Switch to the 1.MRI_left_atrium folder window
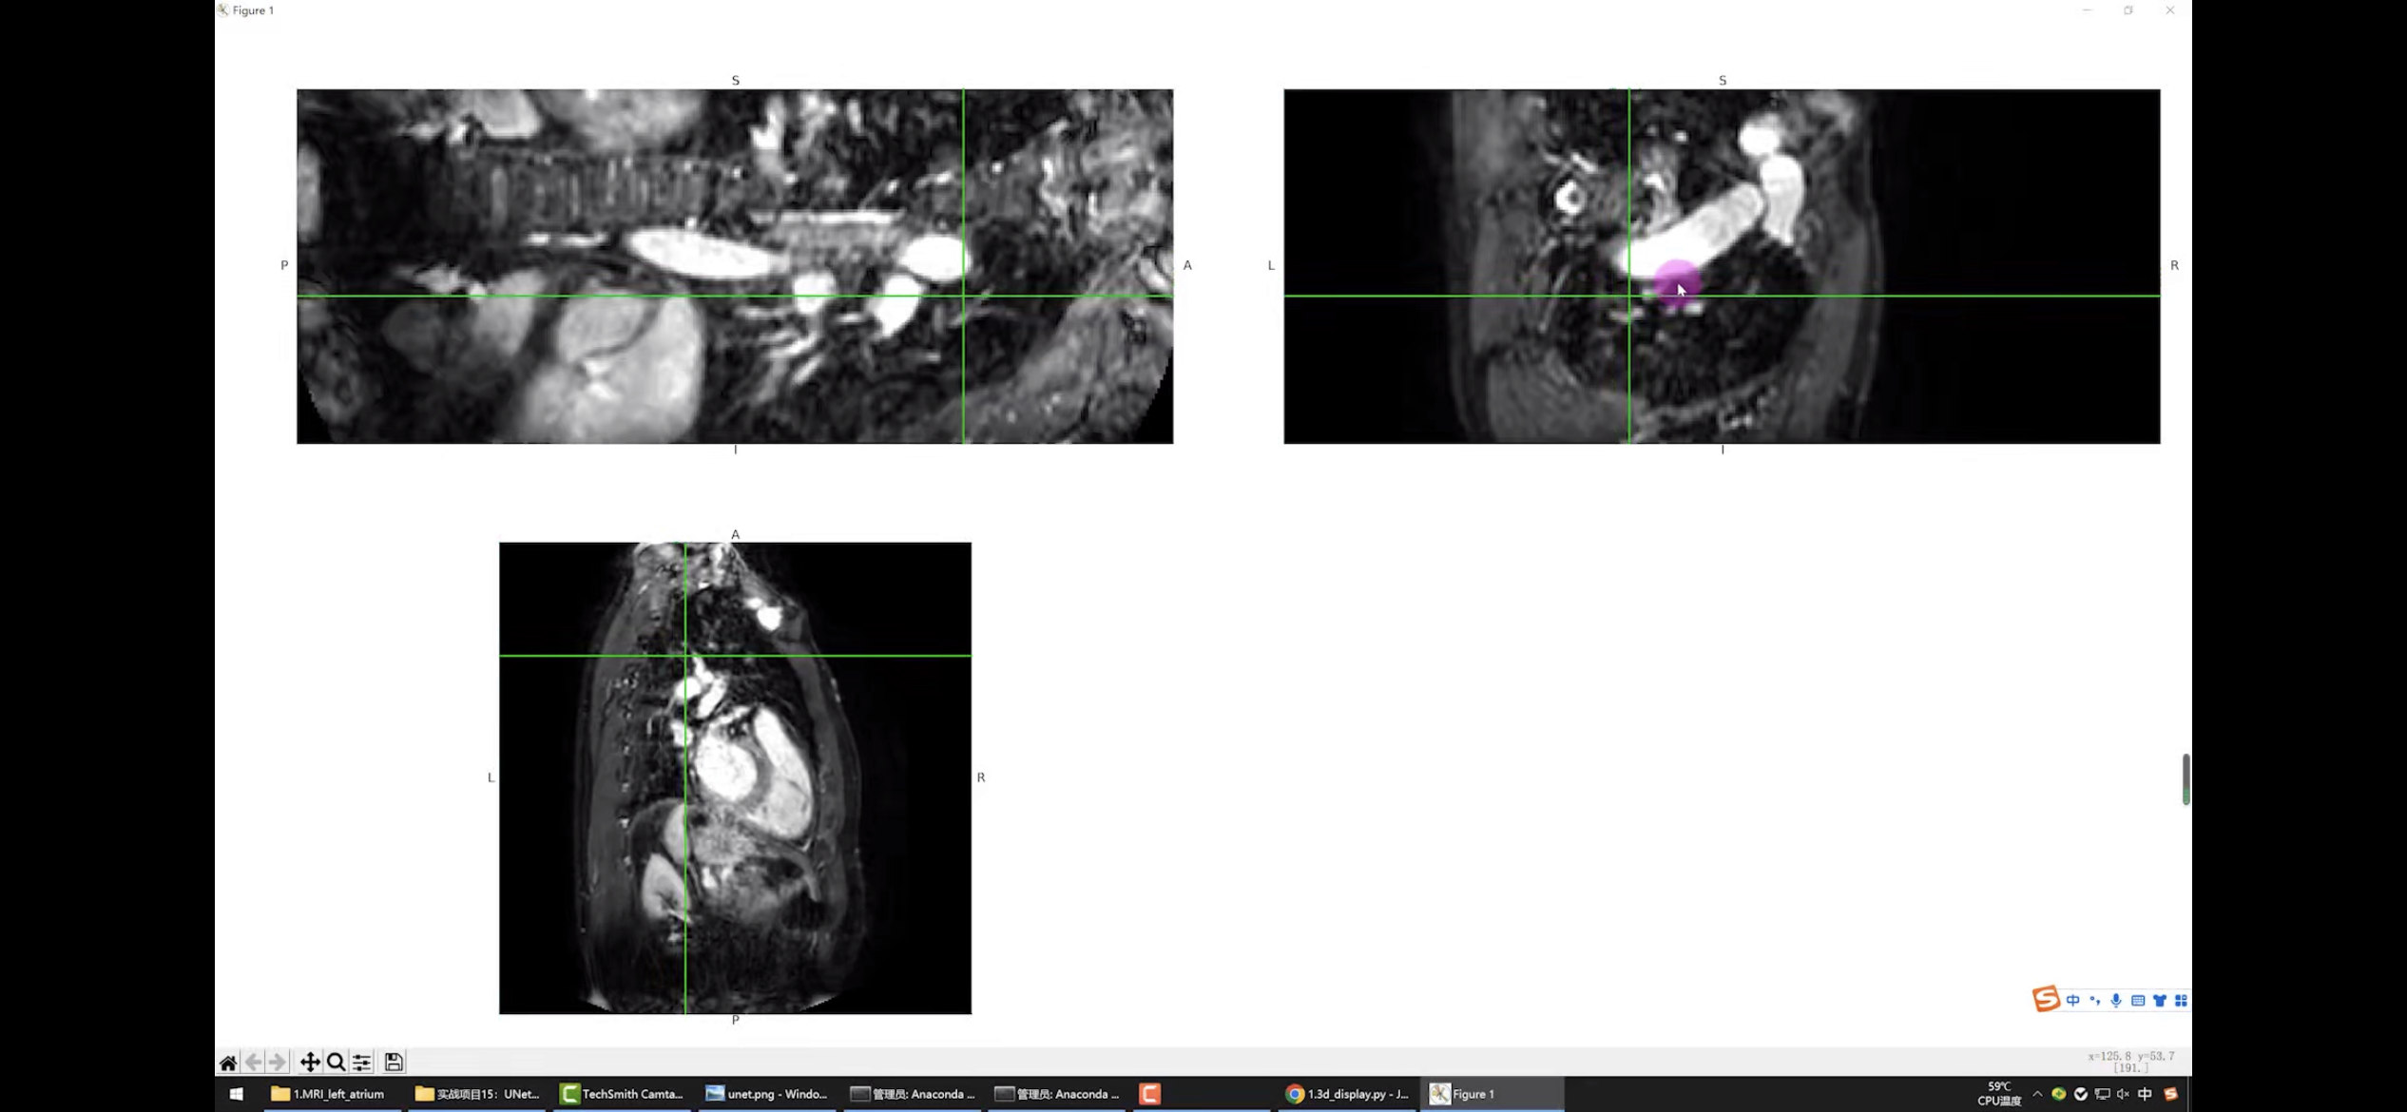 329,1094
